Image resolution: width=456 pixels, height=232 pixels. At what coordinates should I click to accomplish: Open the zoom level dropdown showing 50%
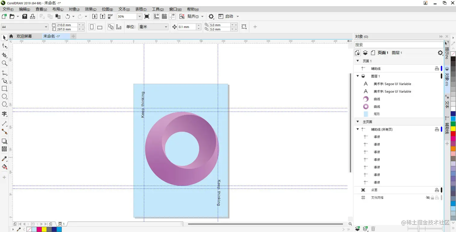[x=139, y=16]
